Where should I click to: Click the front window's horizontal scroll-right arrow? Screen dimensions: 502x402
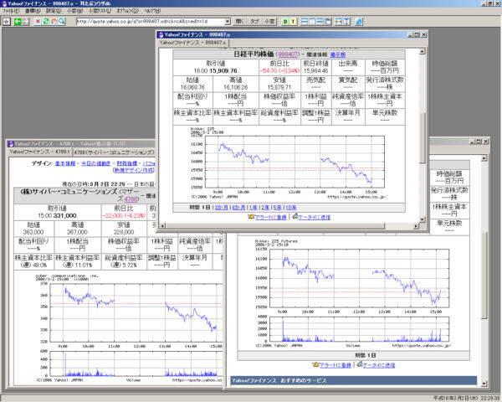(x=416, y=226)
